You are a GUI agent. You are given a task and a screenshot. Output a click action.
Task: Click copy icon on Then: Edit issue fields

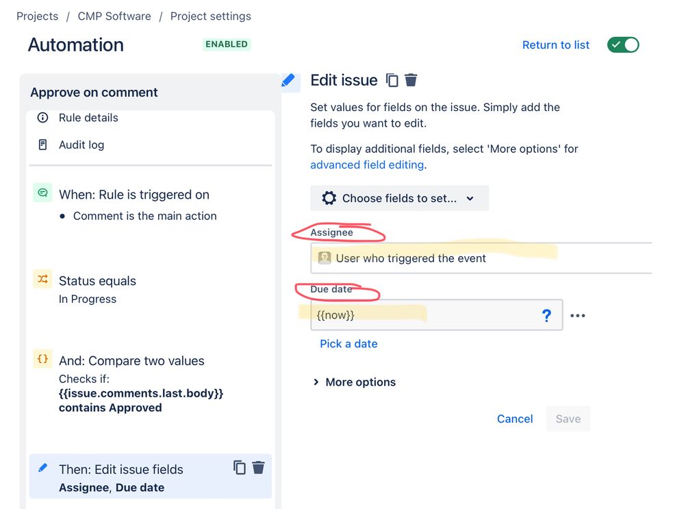click(x=240, y=467)
